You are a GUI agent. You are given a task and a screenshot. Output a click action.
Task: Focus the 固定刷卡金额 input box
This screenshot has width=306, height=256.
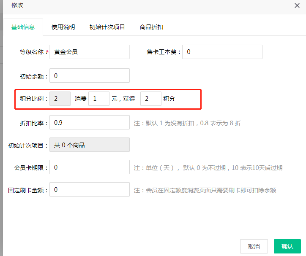(x=89, y=190)
